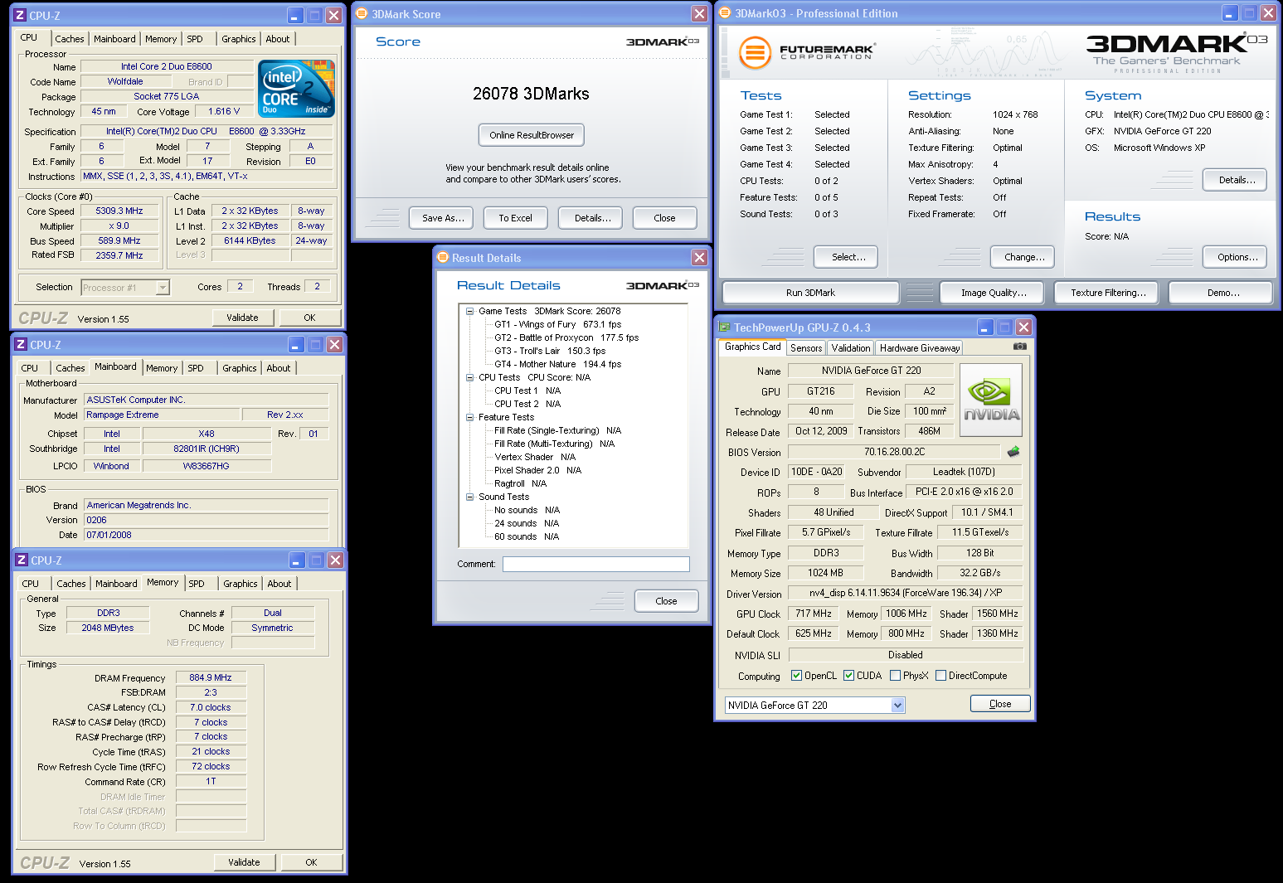The height and width of the screenshot is (883, 1283).
Task: Select GT1 - Wings of Fury result row
Action: click(x=557, y=325)
